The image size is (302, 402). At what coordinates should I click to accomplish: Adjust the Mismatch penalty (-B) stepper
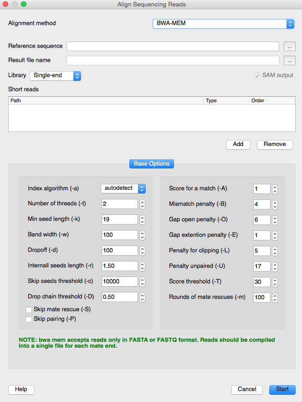(x=275, y=205)
